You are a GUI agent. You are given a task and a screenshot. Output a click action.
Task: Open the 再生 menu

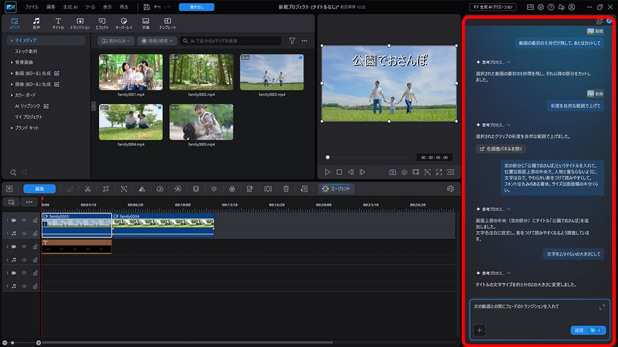(x=124, y=7)
